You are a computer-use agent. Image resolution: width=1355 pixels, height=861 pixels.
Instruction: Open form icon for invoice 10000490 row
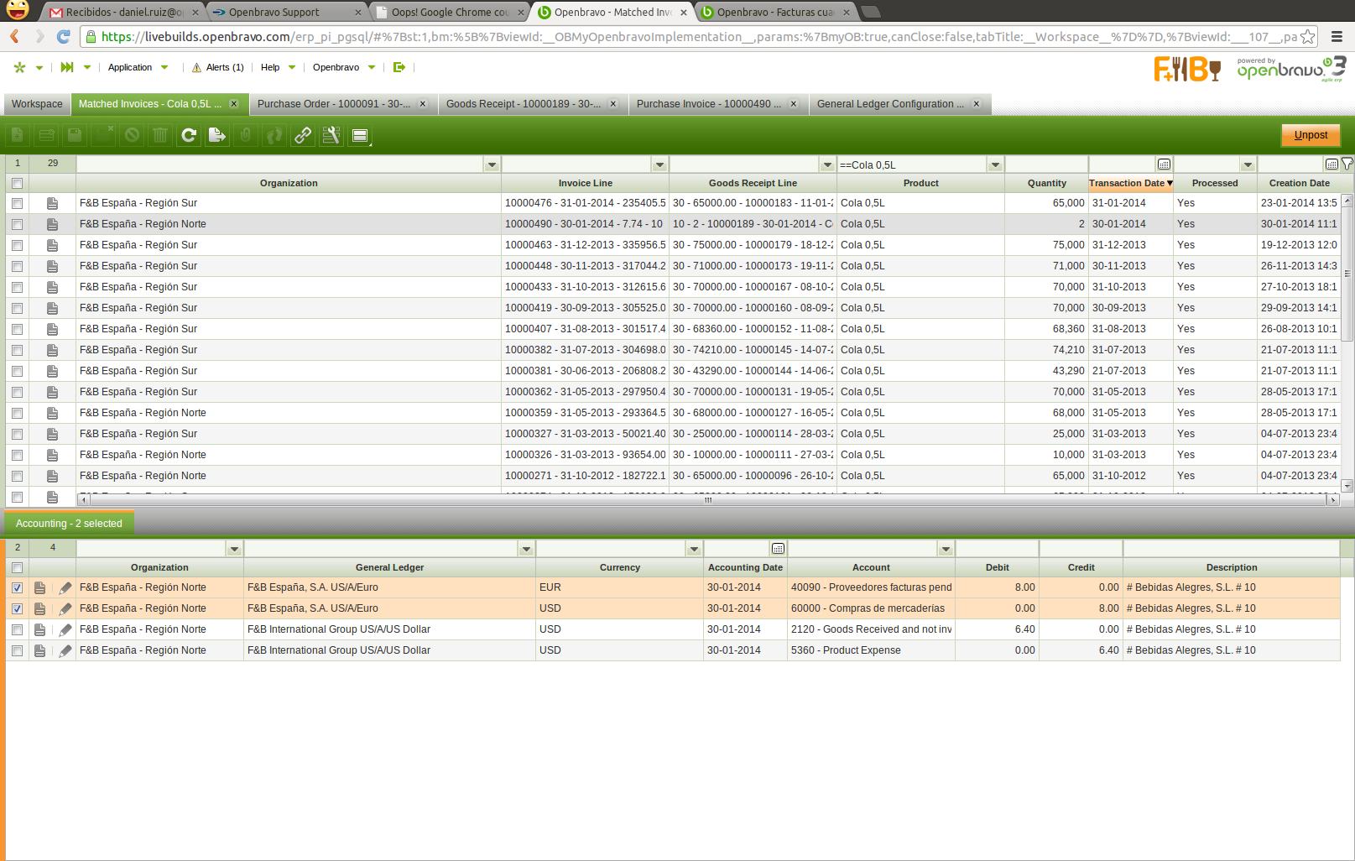(52, 224)
